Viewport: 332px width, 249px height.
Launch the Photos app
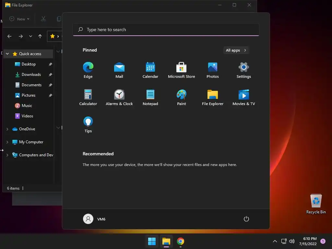[x=213, y=70]
